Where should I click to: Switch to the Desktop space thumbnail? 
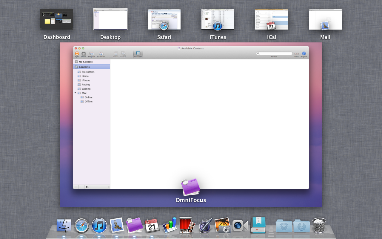(110, 19)
